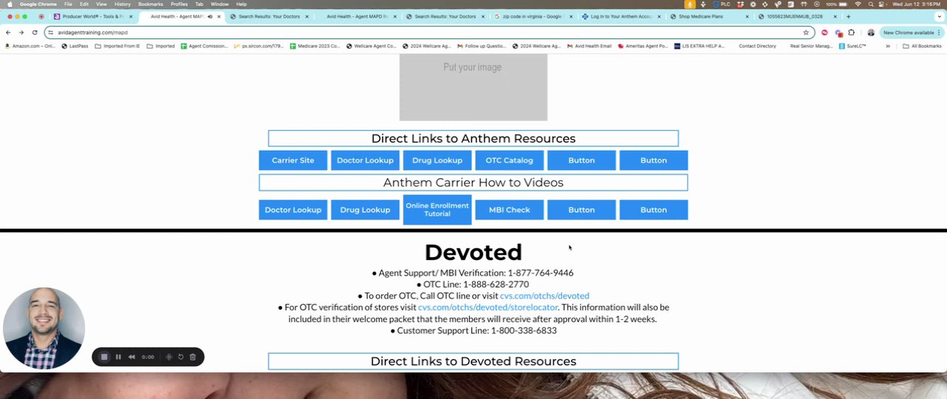The width and height of the screenshot is (947, 399).
Task: Restart recording with the circular arrow icon
Action: coord(181,357)
